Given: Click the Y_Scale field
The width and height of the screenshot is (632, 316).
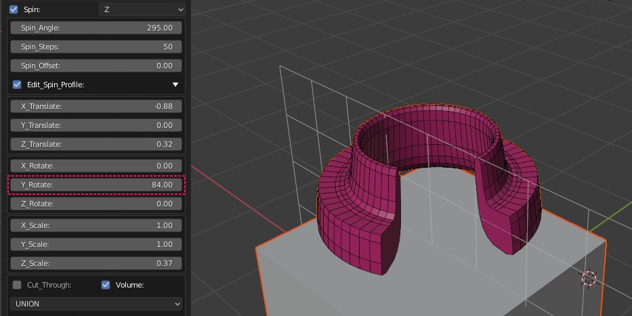Looking at the screenshot, I should [x=96, y=244].
